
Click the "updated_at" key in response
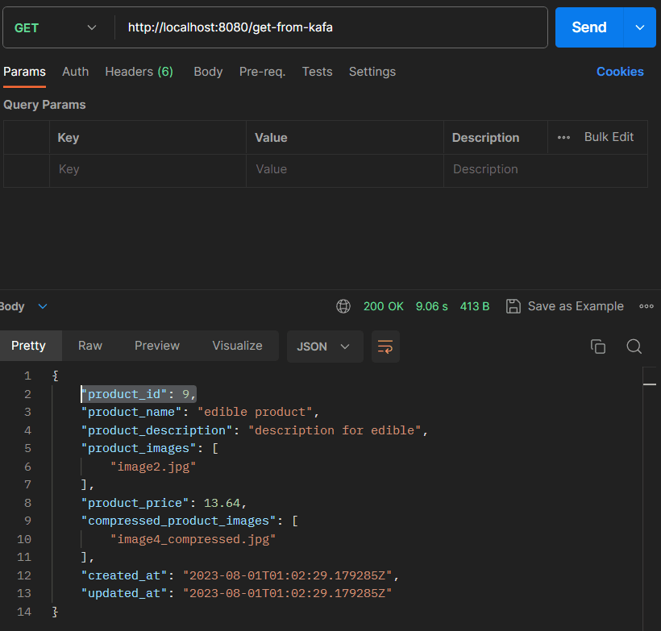(x=124, y=593)
